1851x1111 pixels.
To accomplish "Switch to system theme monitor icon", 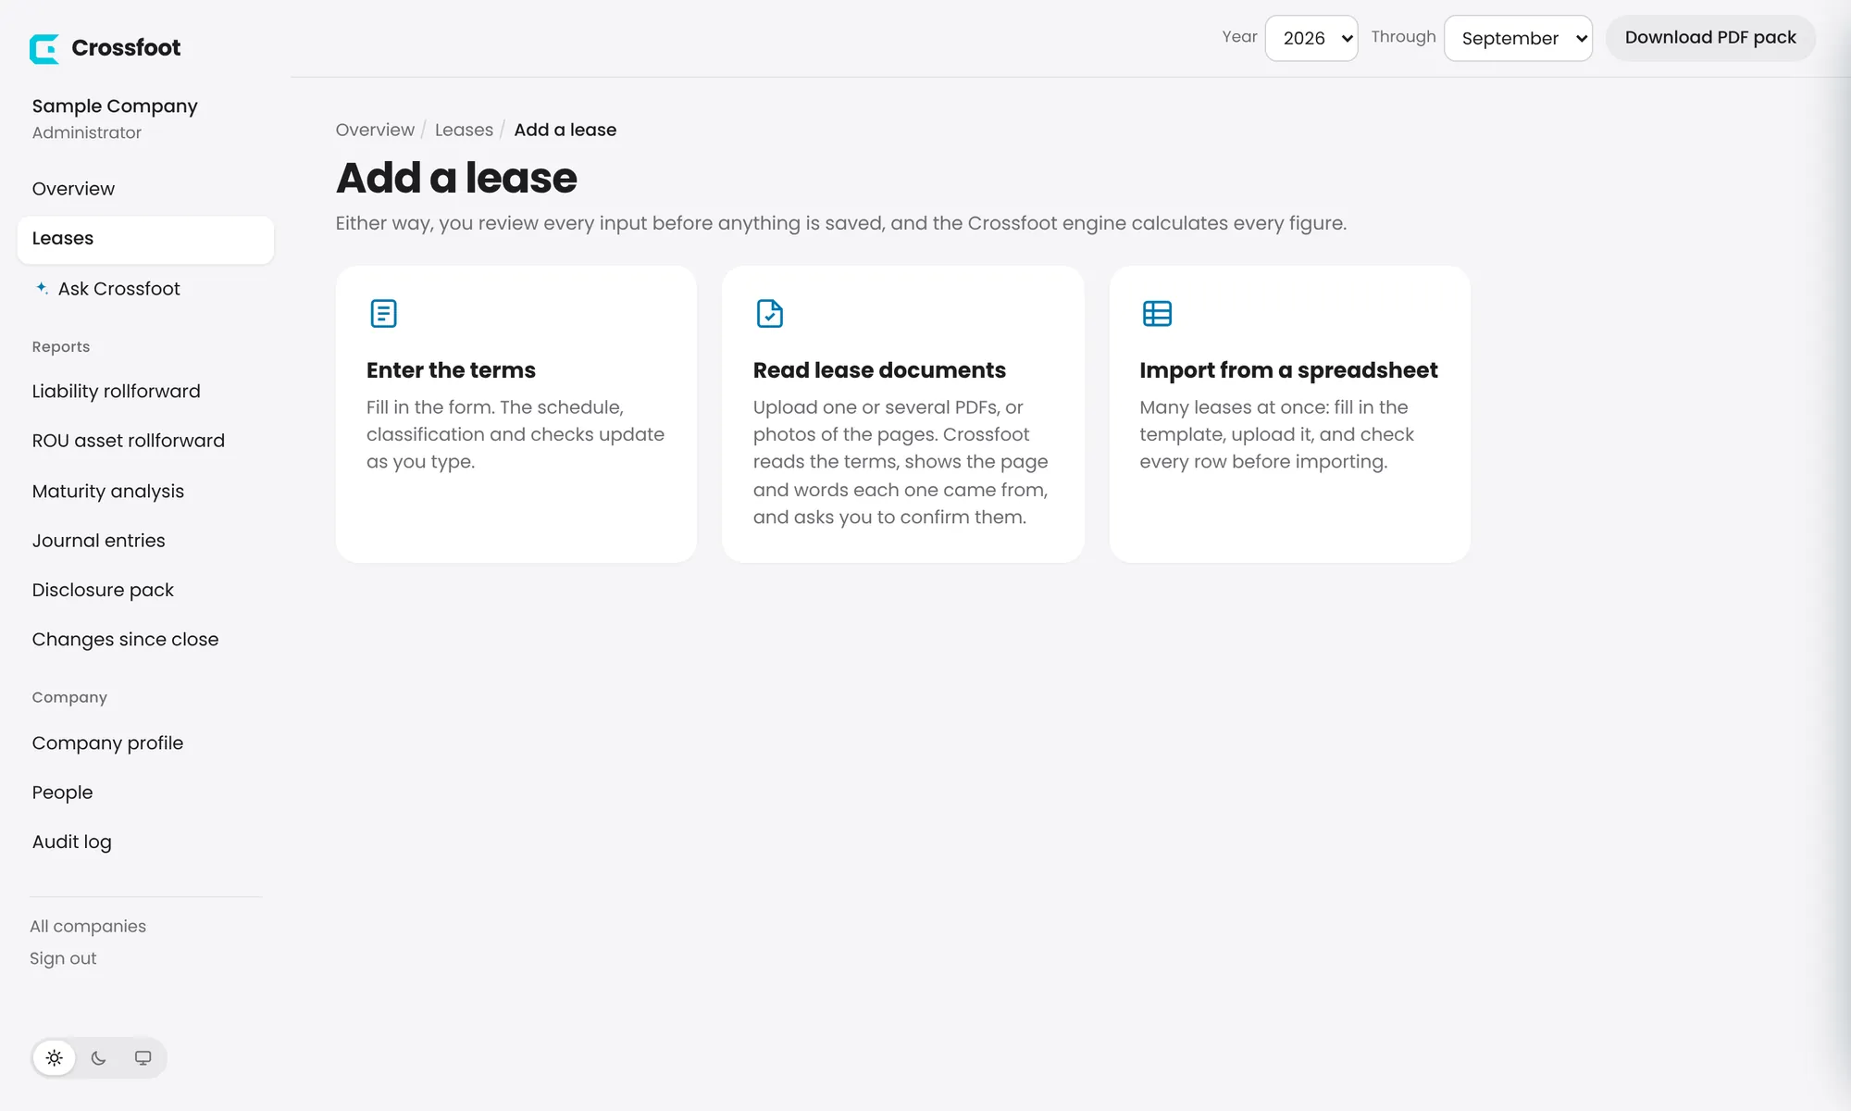I will pyautogui.click(x=143, y=1057).
